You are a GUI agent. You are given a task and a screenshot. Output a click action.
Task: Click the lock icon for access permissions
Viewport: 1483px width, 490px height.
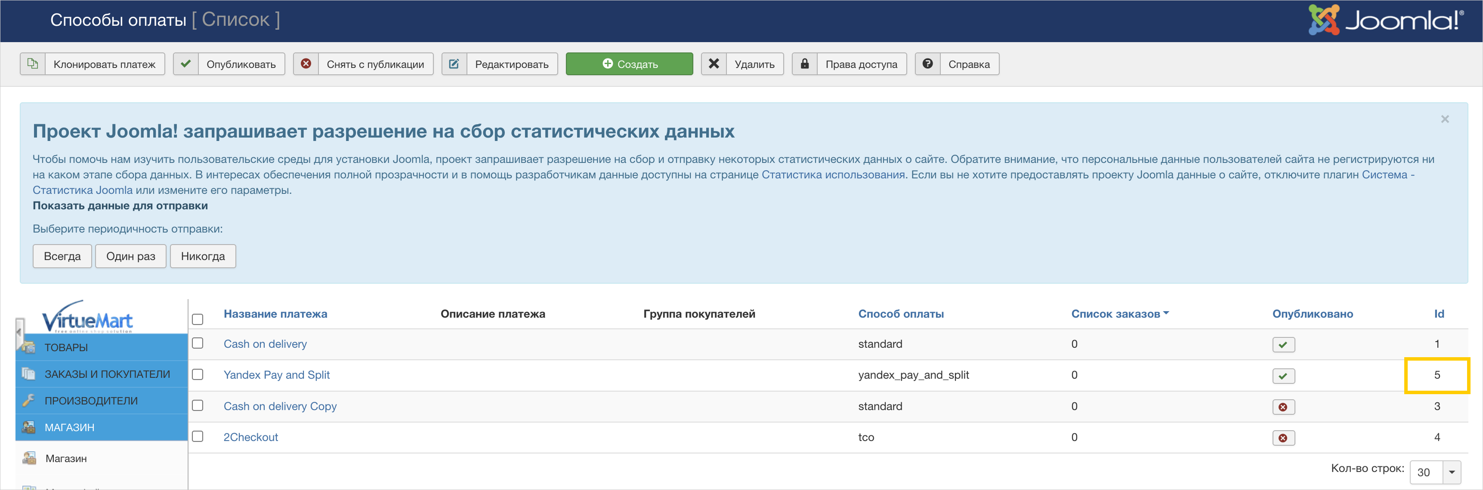coord(804,64)
